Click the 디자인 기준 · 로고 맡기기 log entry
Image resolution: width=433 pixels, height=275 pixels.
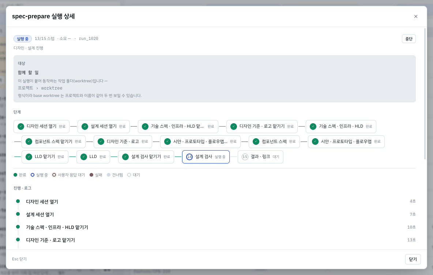(50, 240)
